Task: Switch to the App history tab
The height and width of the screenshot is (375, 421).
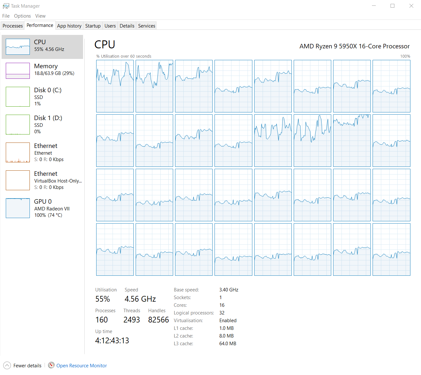Action: coord(69,26)
